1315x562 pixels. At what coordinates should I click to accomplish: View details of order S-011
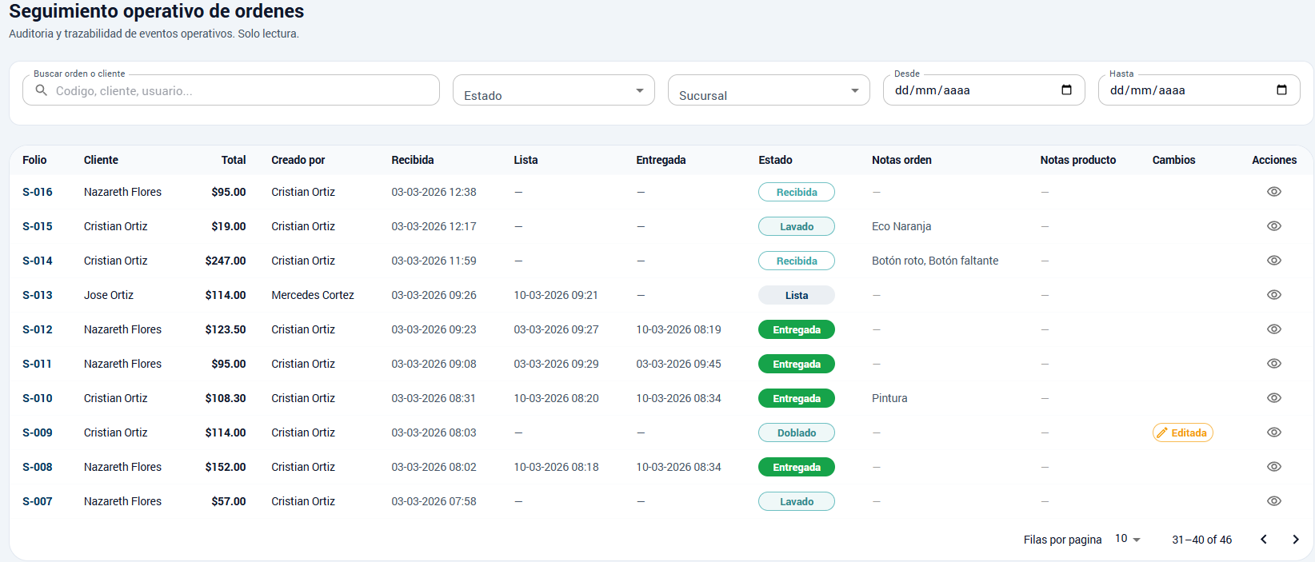pyautogui.click(x=1274, y=364)
